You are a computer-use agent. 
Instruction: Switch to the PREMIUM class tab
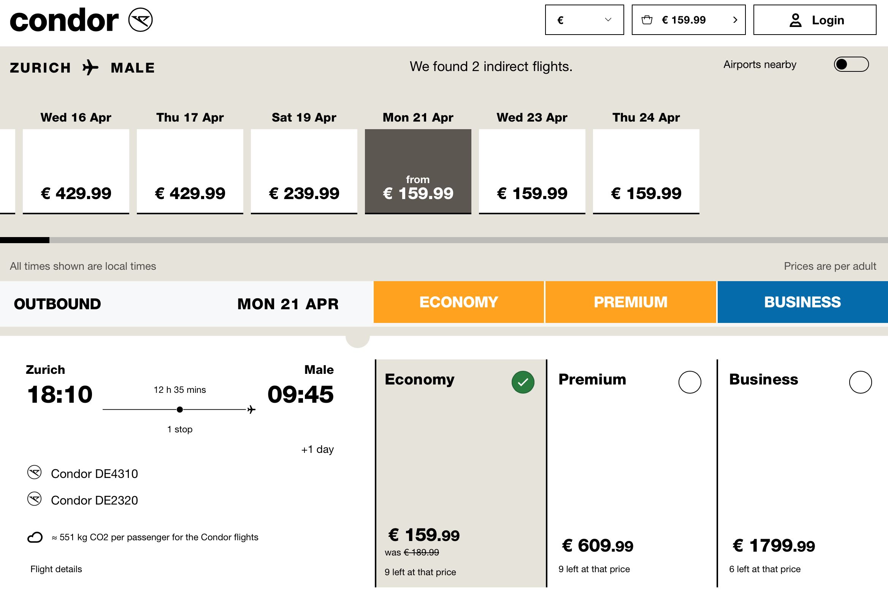point(630,302)
